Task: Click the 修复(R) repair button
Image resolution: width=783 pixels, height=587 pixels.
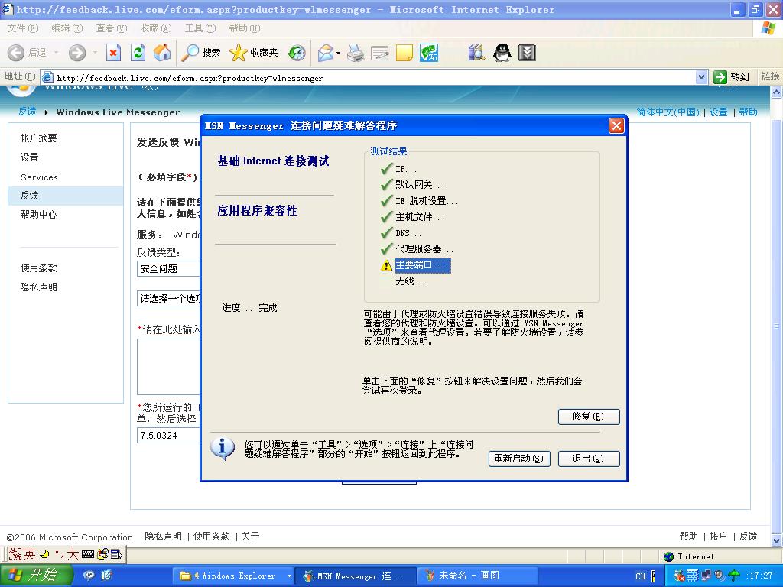Action: (589, 417)
